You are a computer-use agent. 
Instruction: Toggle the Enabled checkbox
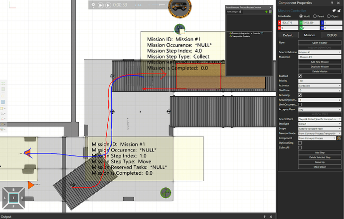(300, 75)
